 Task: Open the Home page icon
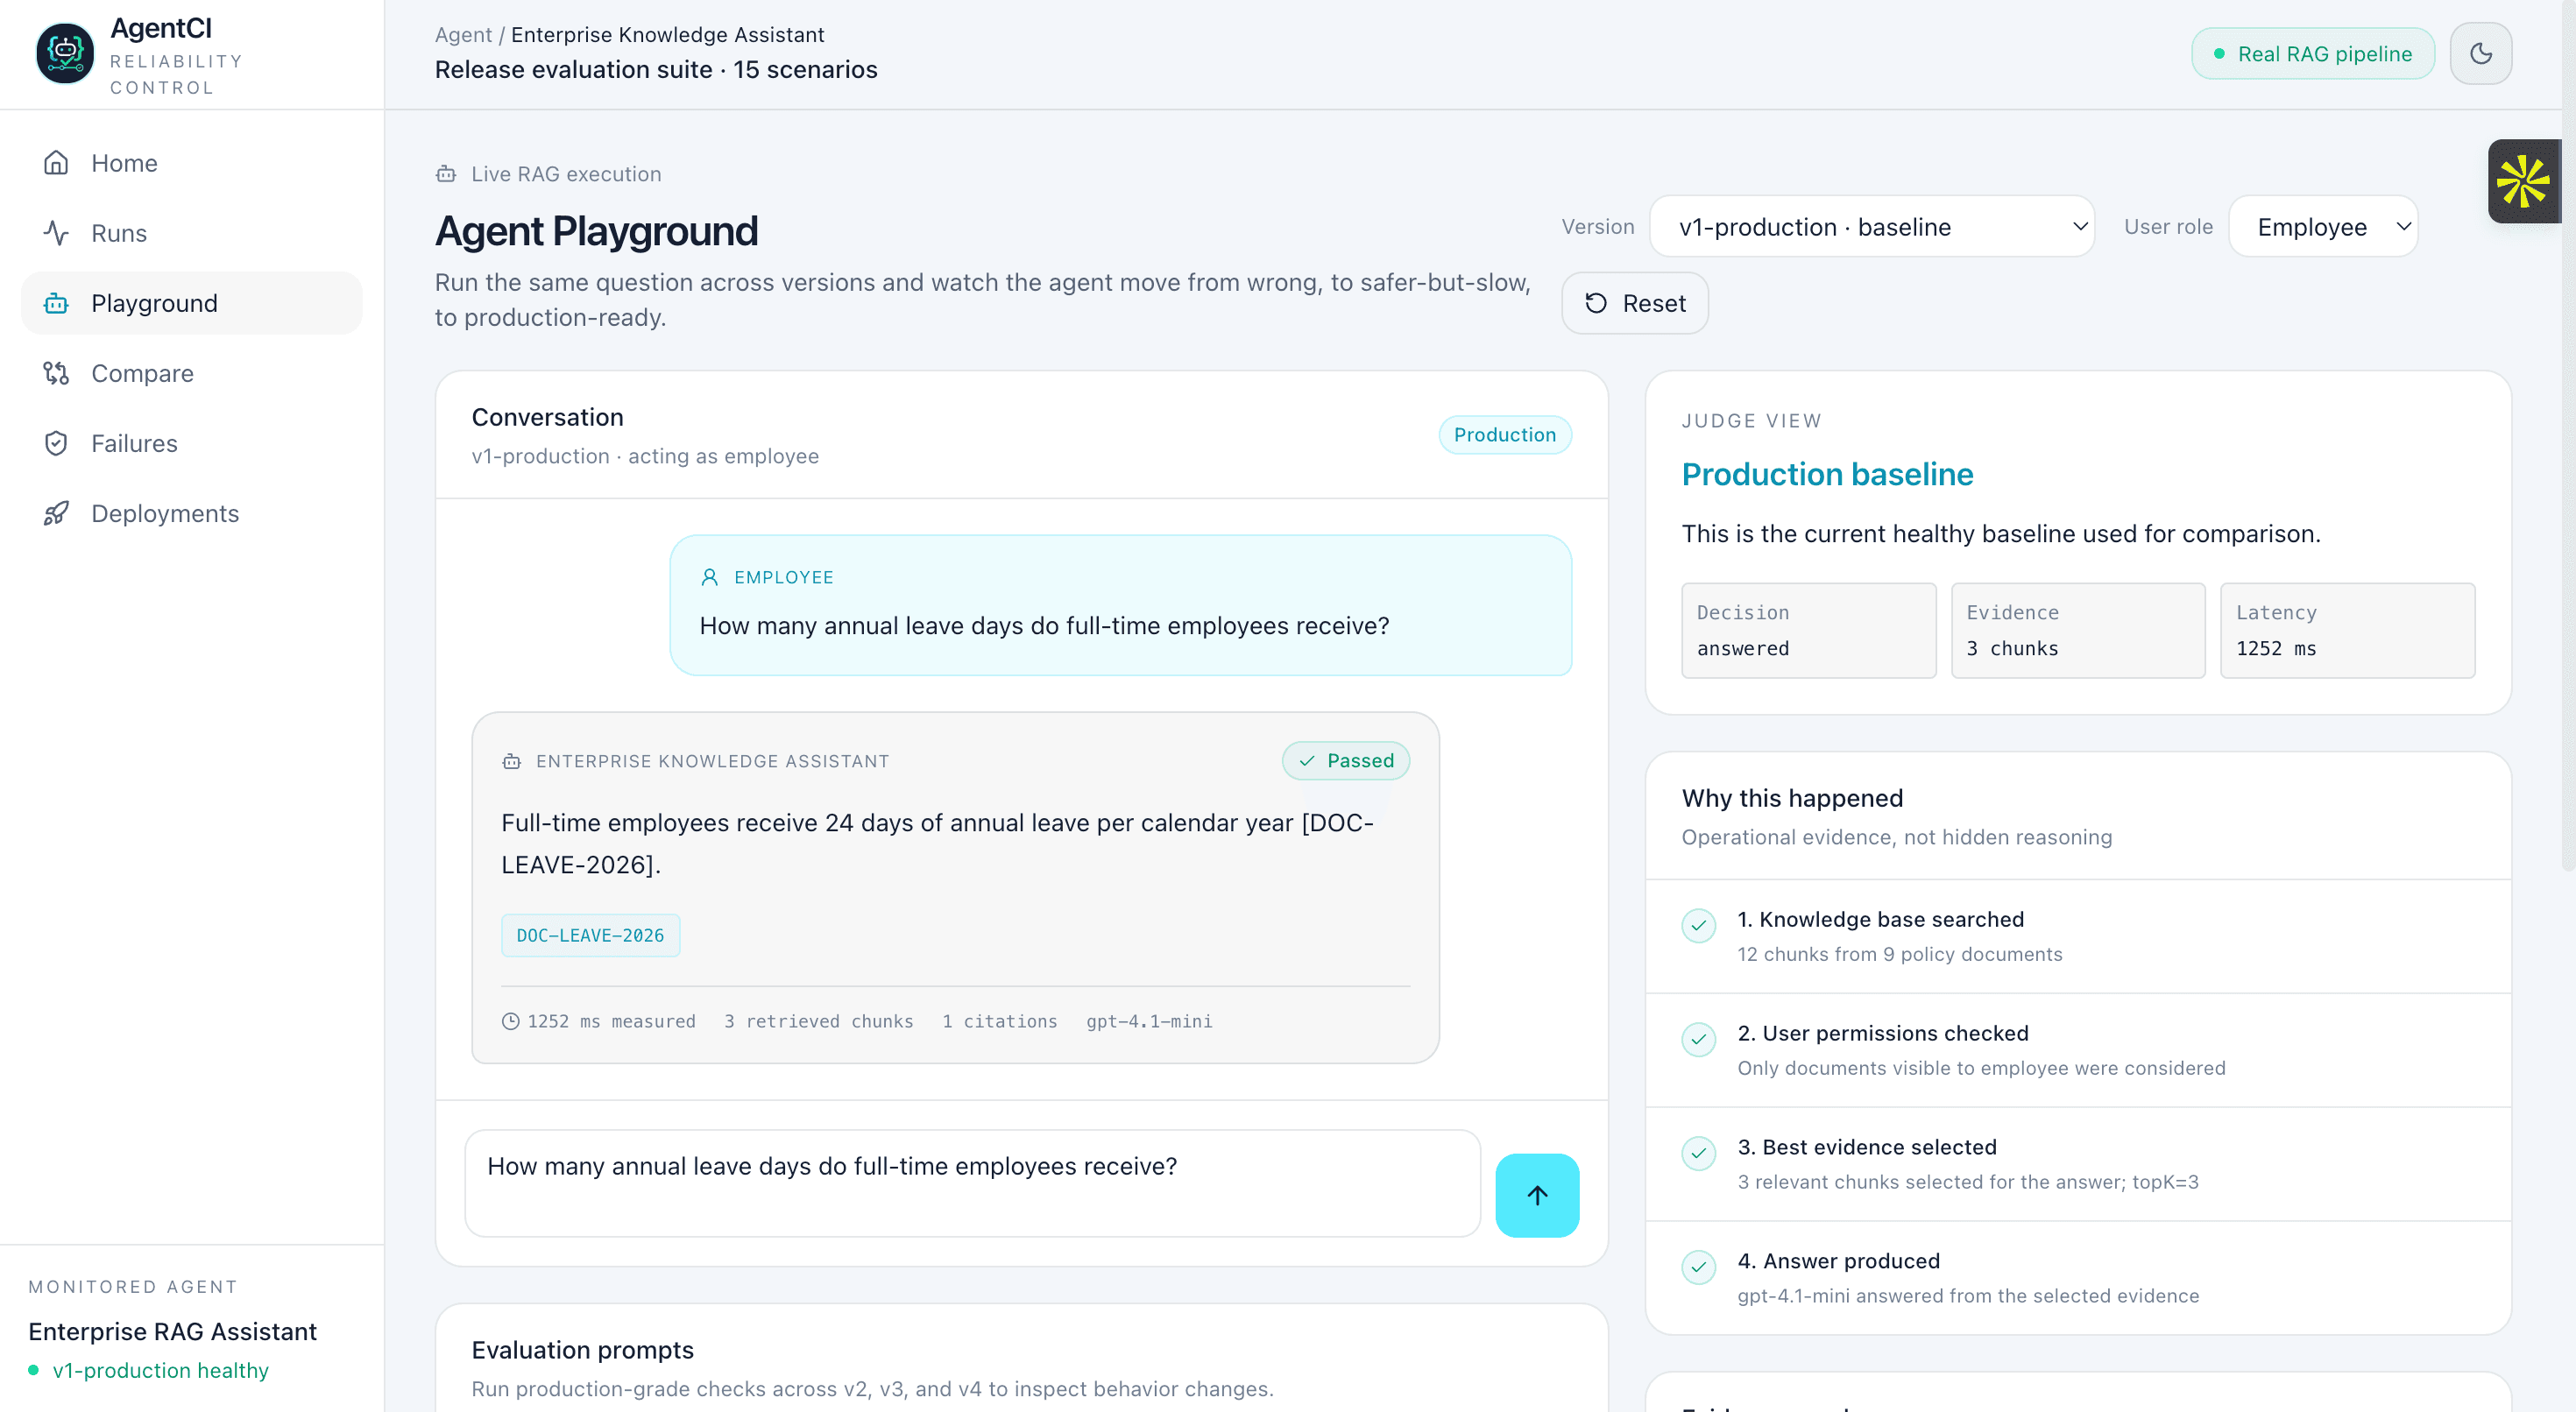(56, 162)
